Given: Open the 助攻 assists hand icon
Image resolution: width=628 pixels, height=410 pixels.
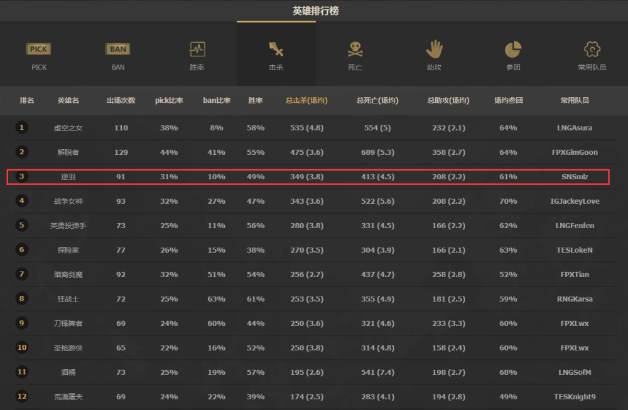Looking at the screenshot, I should tap(434, 49).
